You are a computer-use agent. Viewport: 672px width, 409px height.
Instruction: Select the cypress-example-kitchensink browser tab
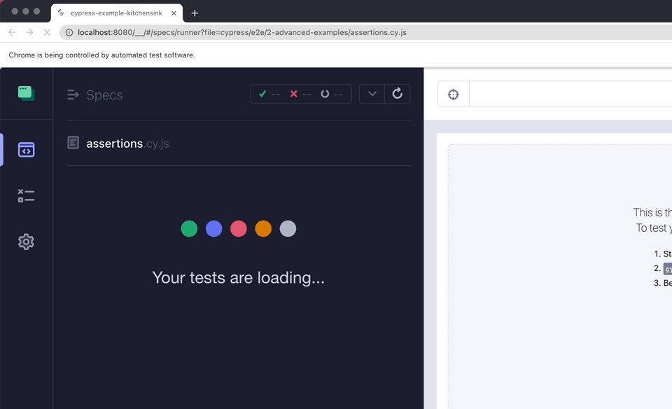112,13
